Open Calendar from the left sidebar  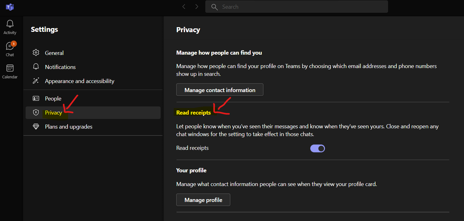[x=10, y=71]
